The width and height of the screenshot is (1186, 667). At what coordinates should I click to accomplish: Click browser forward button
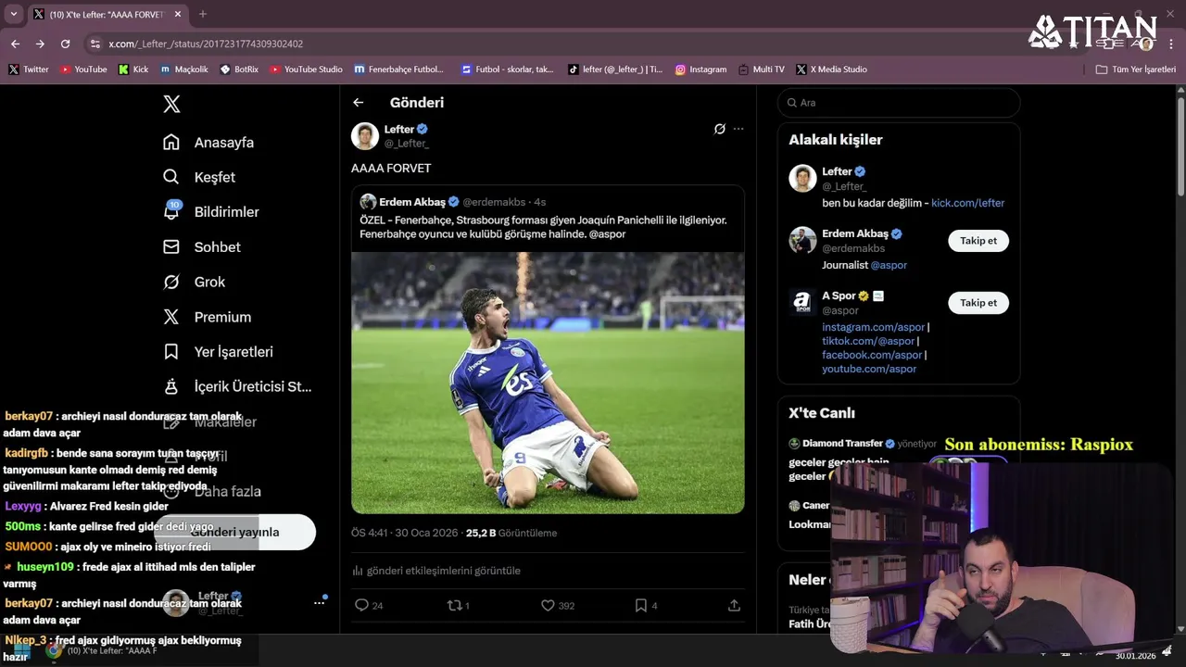(x=40, y=44)
